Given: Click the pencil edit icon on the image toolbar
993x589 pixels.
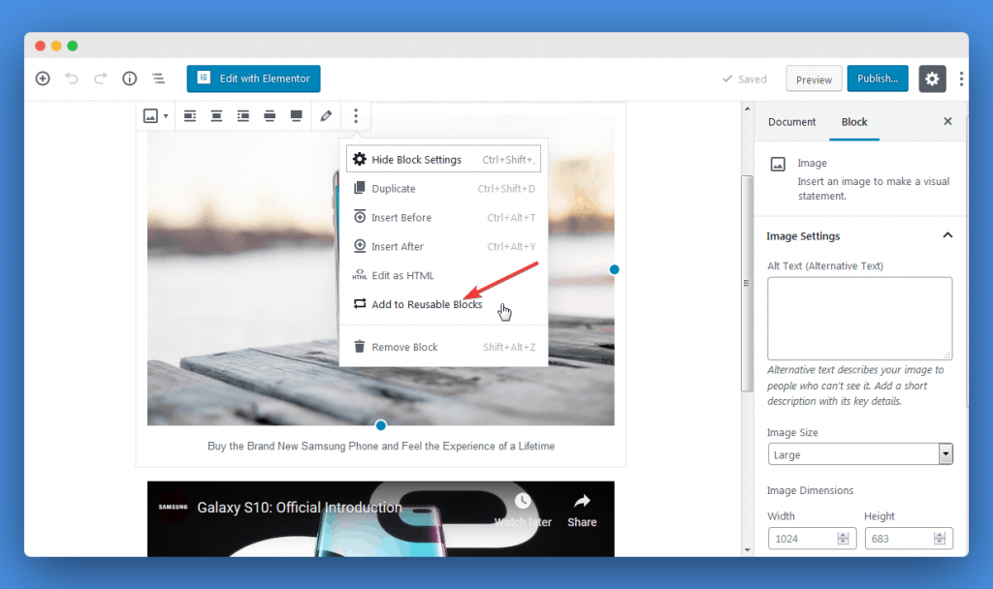Looking at the screenshot, I should point(325,115).
